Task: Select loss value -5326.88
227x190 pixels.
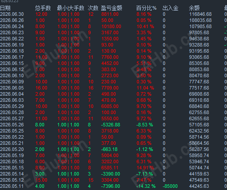Action: (110, 125)
